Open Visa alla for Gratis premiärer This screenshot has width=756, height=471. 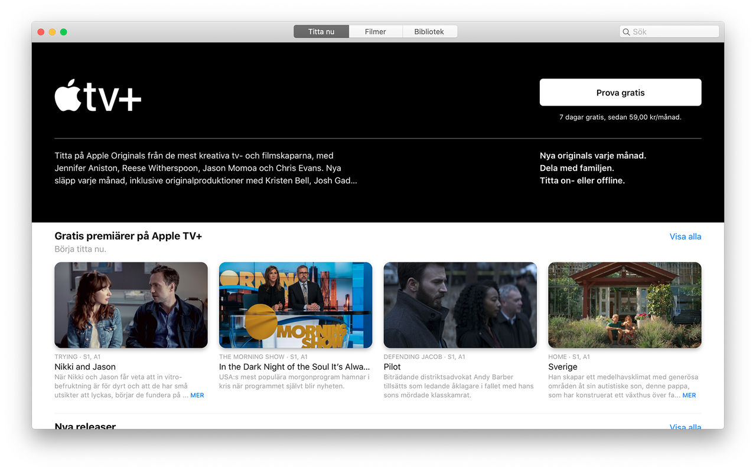[685, 236]
